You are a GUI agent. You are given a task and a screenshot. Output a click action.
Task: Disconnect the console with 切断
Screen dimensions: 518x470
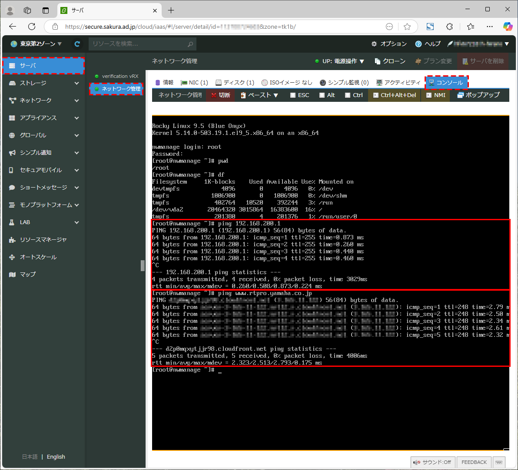click(220, 95)
